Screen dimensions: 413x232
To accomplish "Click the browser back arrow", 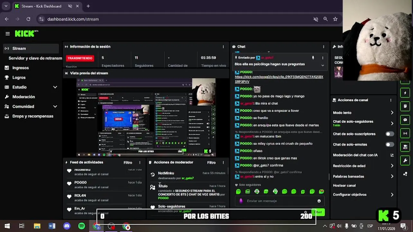I will point(7,19).
